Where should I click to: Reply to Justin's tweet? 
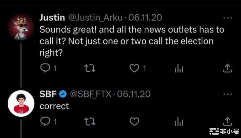(45, 68)
